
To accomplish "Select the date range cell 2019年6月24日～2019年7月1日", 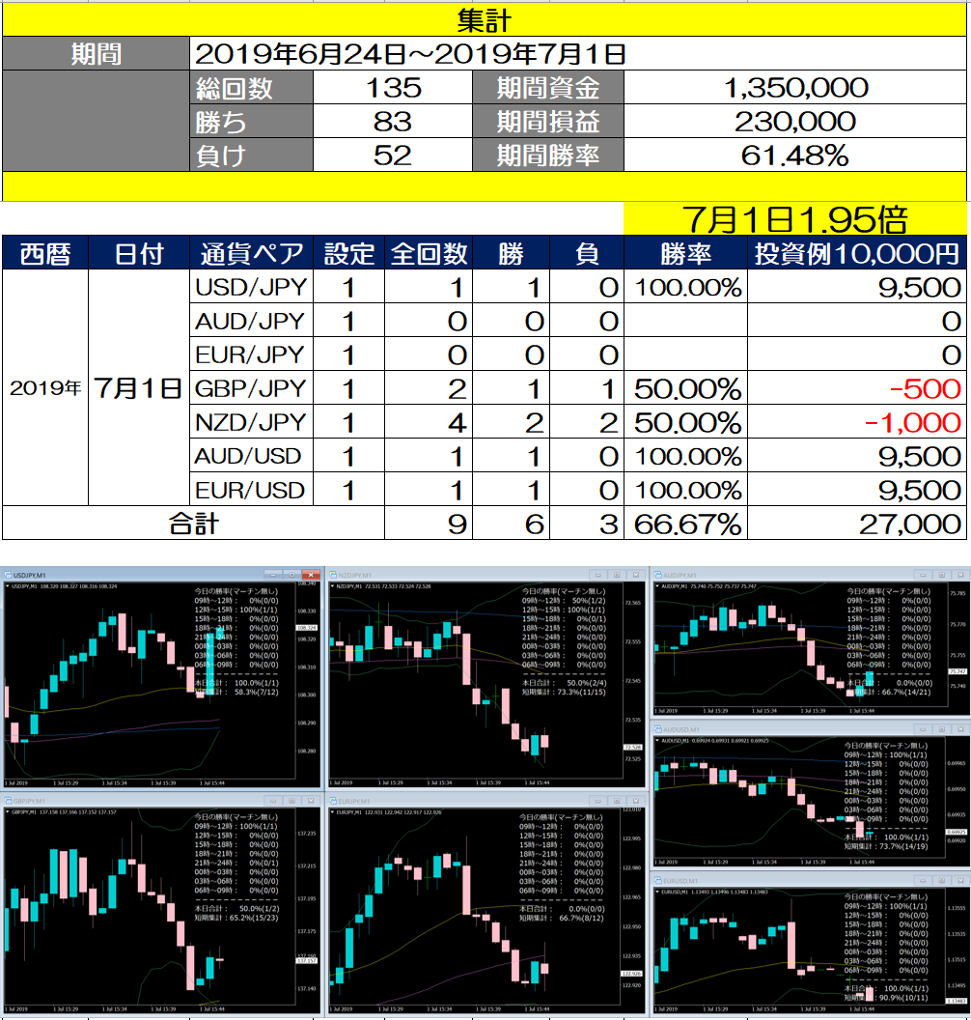I will pyautogui.click(x=578, y=53).
